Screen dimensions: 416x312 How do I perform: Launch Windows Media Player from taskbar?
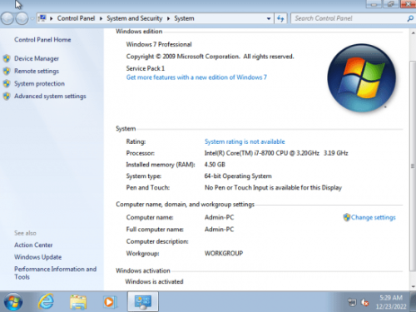coord(110,302)
